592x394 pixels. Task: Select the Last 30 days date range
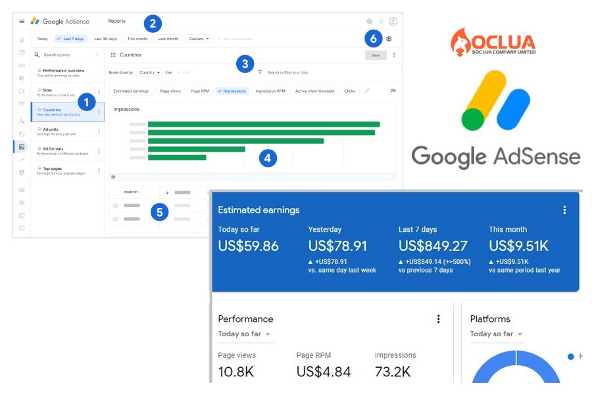106,39
